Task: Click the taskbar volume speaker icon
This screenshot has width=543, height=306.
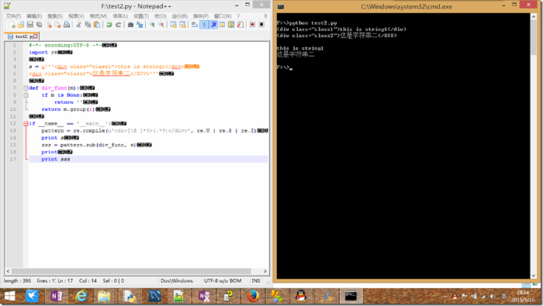Action: [493, 297]
